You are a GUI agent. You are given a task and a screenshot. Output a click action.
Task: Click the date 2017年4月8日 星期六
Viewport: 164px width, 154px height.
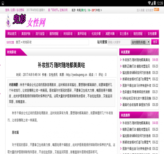(36, 10)
